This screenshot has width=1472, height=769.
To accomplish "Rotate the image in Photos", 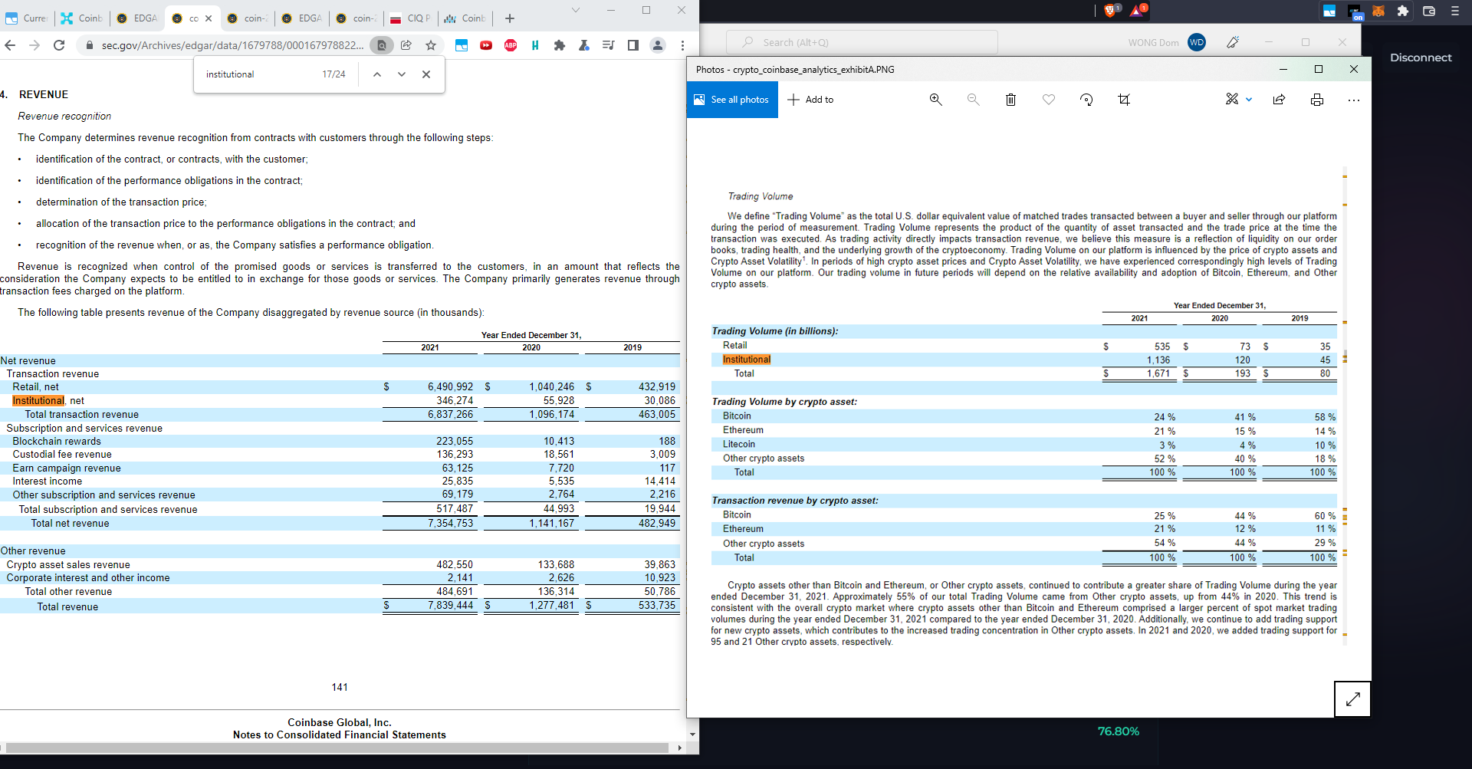I will point(1086,100).
